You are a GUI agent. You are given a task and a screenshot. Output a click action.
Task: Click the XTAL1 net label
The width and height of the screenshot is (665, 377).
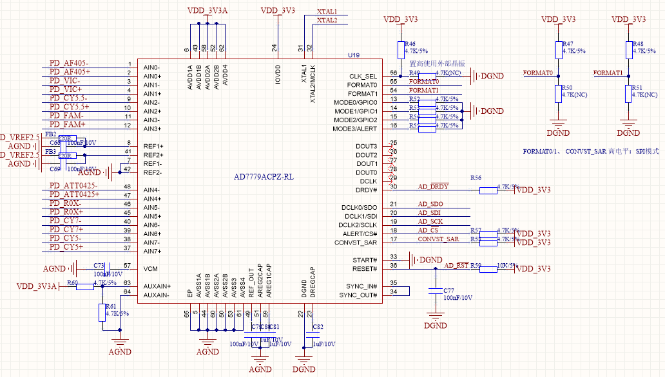[x=327, y=12]
